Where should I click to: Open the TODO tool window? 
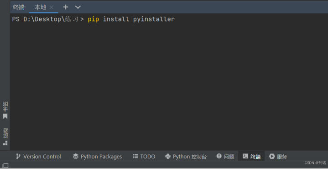tap(144, 156)
